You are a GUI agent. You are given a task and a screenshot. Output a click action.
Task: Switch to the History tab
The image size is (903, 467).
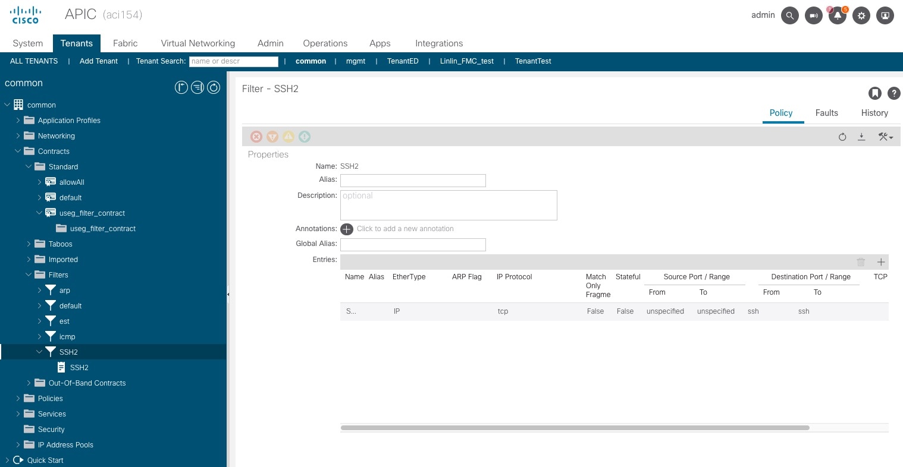coord(874,113)
